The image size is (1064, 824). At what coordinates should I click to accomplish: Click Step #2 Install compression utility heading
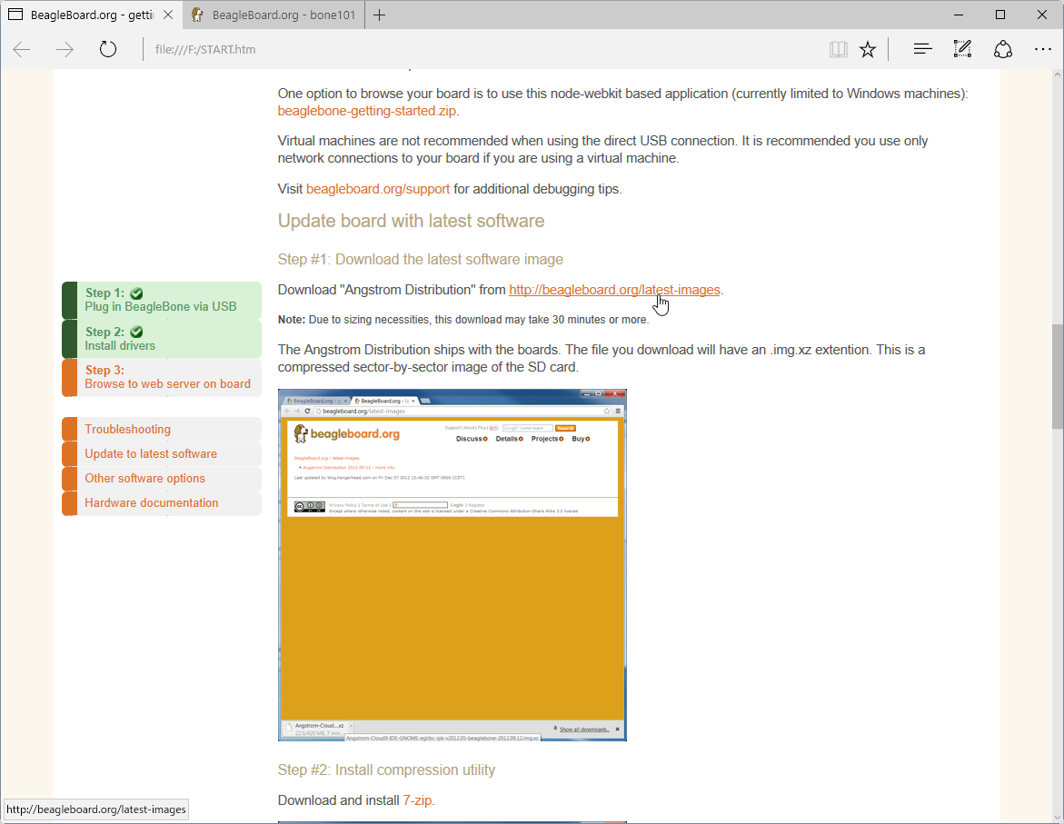[386, 769]
